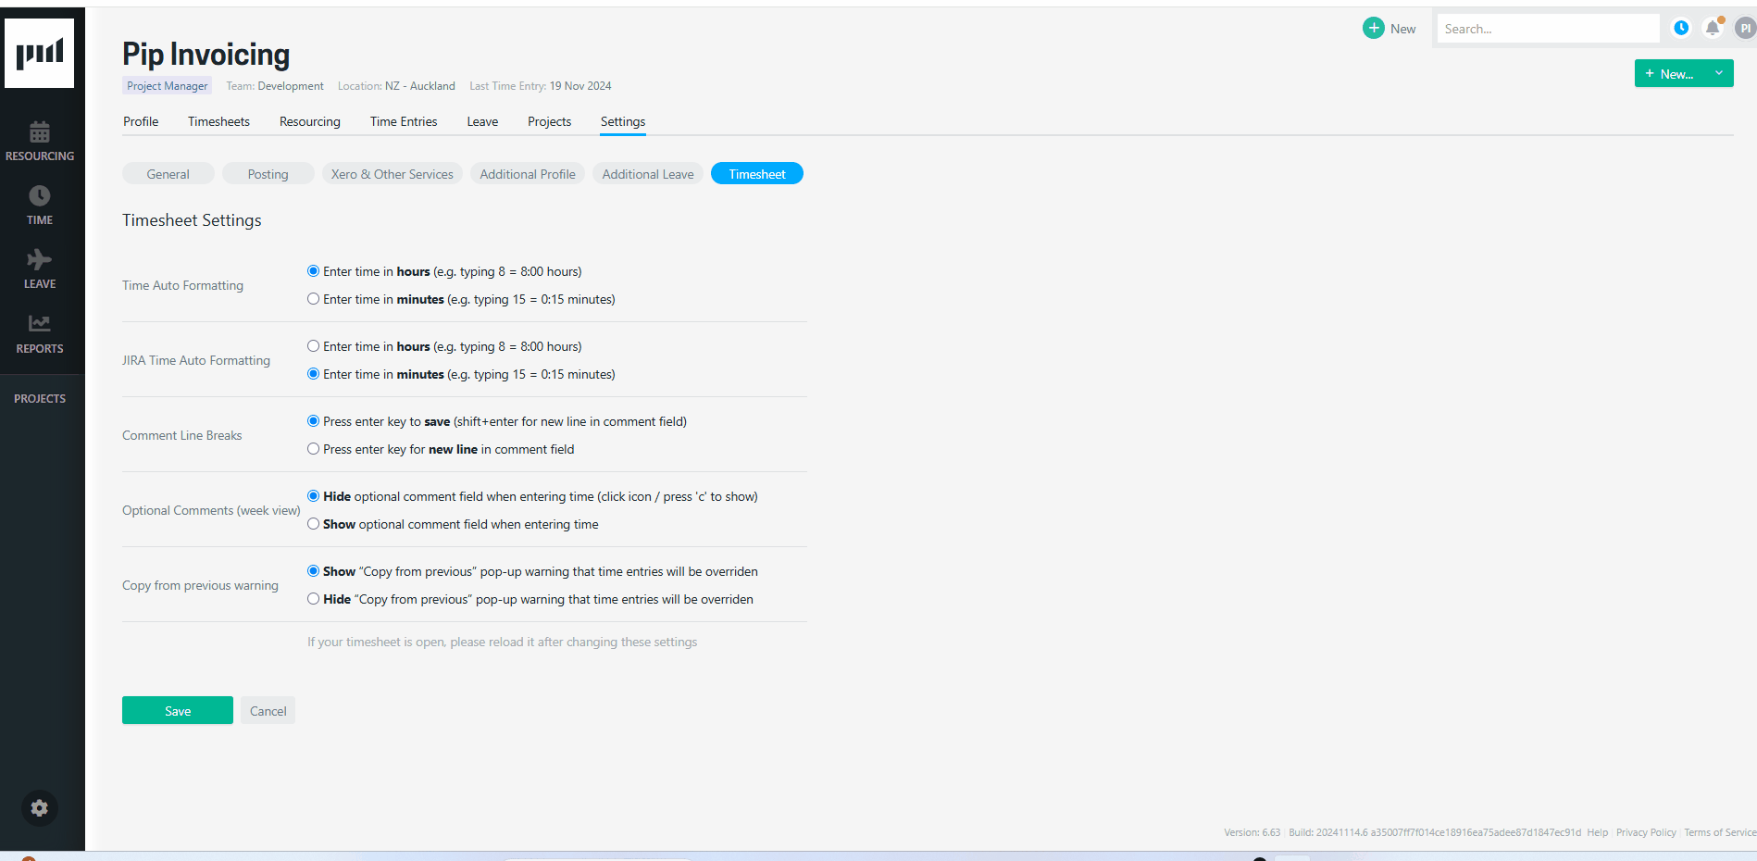Click the settings gear icon at bottom-left
The height and width of the screenshot is (861, 1757).
click(x=39, y=808)
